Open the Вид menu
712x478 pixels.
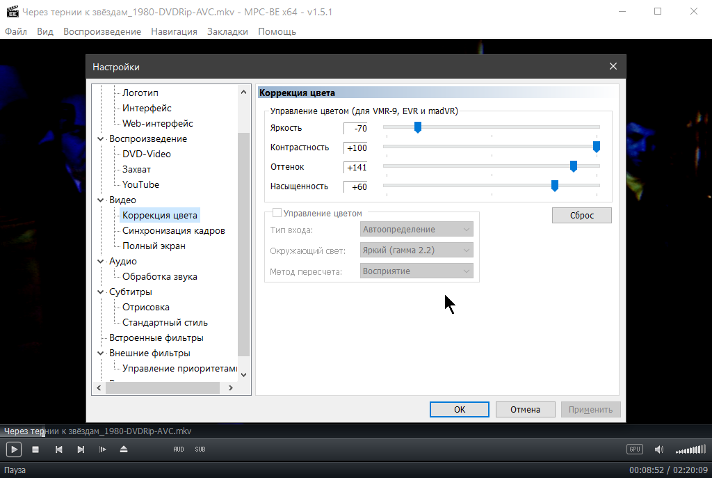pos(45,31)
